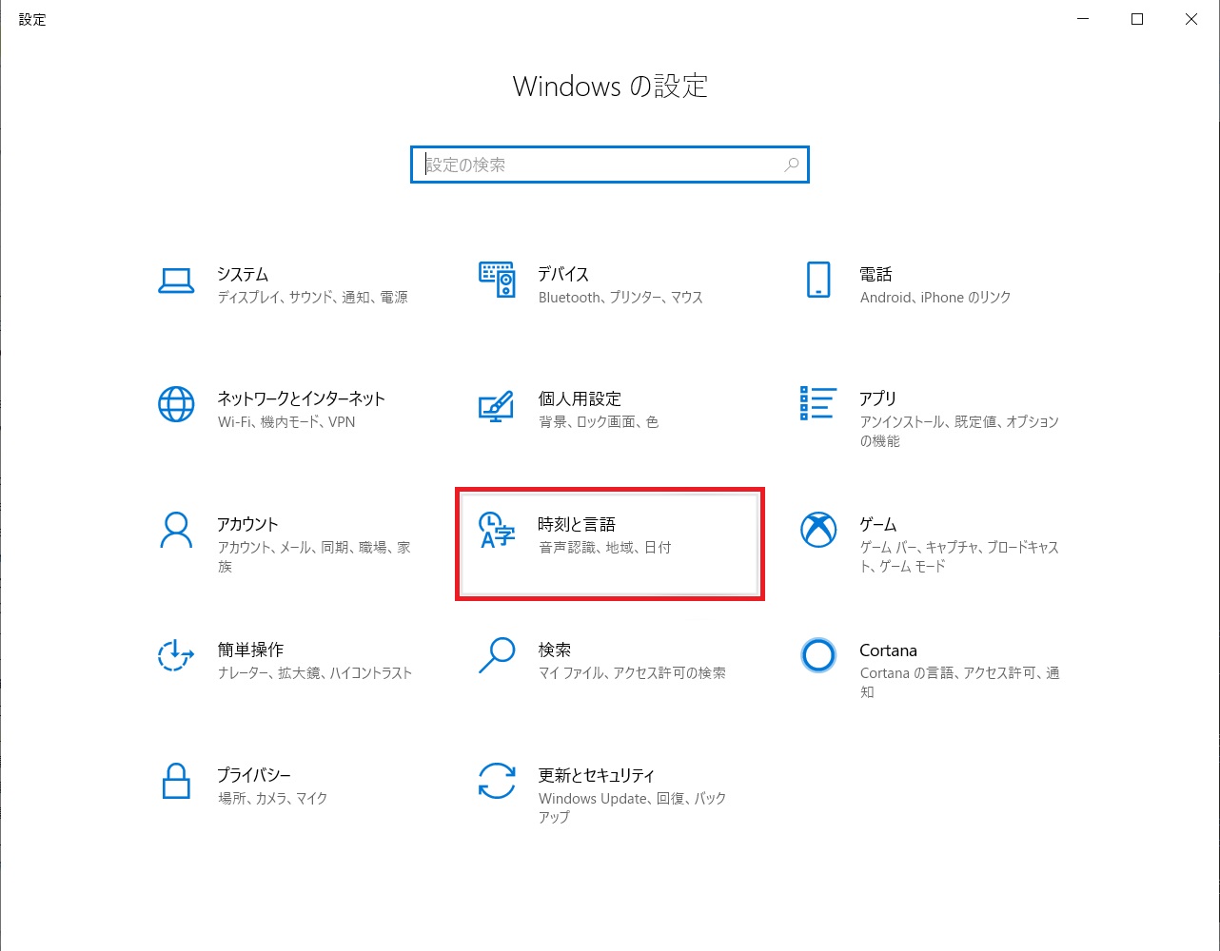Open the システム laptop icon

click(x=176, y=281)
